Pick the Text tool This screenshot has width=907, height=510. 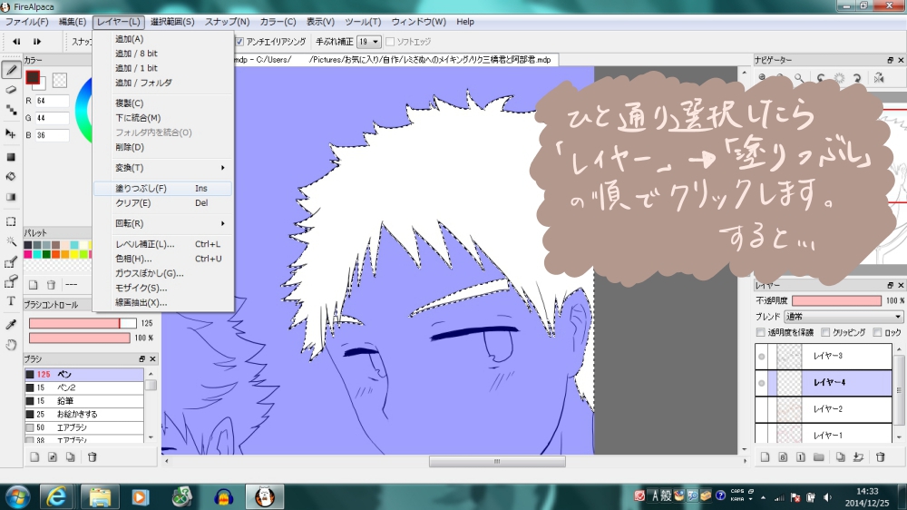(x=11, y=300)
